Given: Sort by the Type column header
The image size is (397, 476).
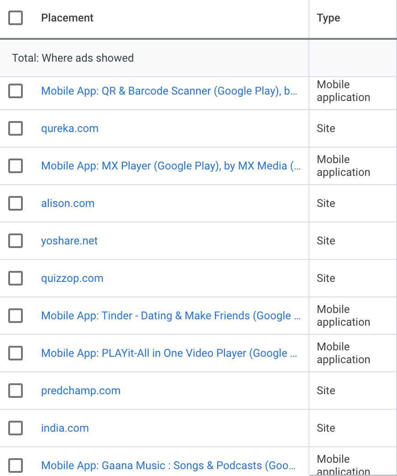Looking at the screenshot, I should pyautogui.click(x=329, y=18).
